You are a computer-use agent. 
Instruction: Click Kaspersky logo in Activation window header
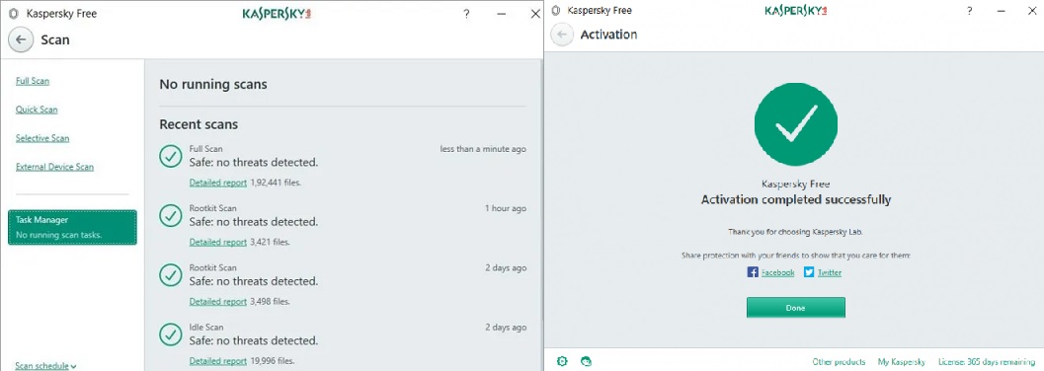pos(796,11)
